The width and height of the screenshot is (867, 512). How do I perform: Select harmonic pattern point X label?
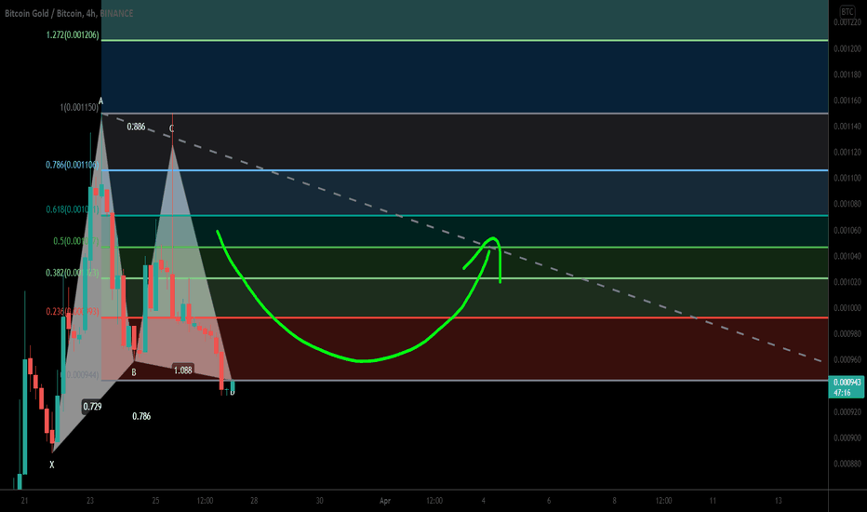(x=52, y=465)
